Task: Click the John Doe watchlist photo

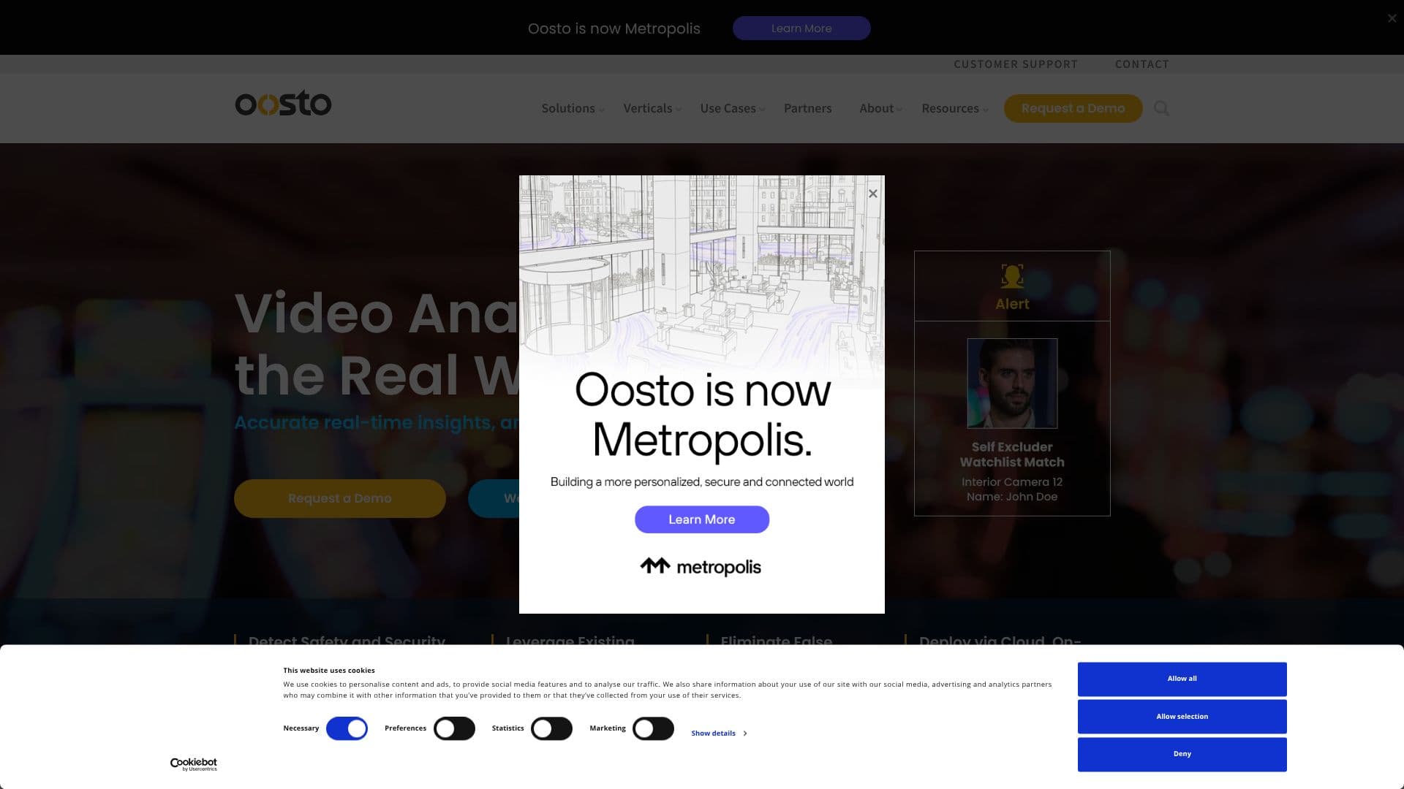Action: point(1012,384)
